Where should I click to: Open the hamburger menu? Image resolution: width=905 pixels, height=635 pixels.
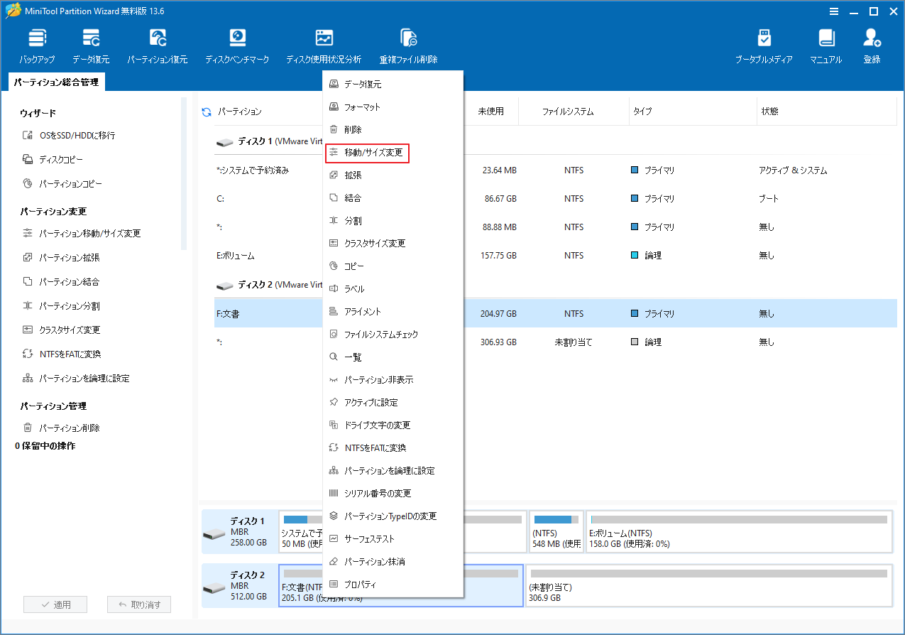point(833,11)
